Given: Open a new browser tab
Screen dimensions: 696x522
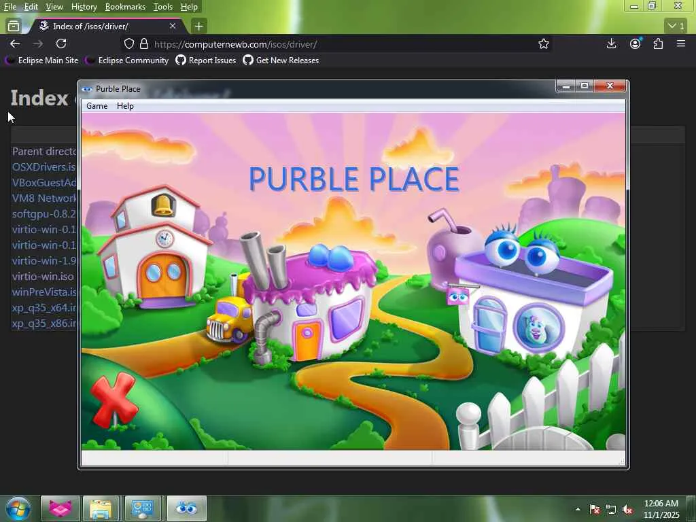Looking at the screenshot, I should [199, 27].
